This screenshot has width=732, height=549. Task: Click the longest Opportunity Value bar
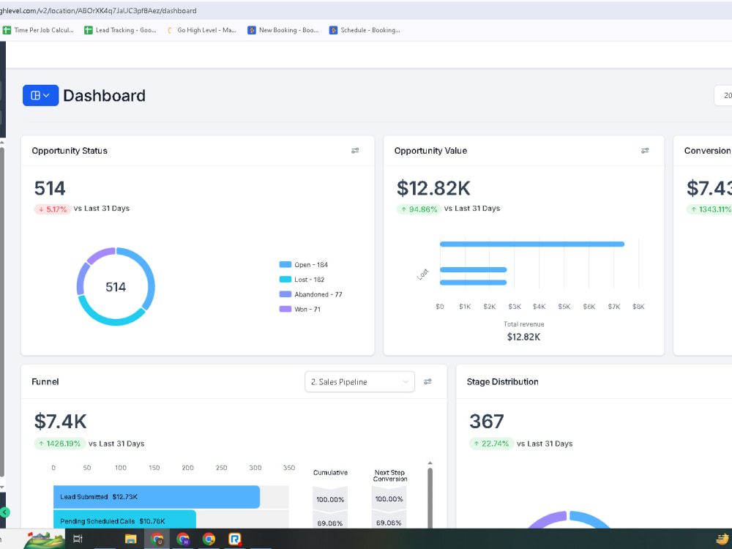click(532, 244)
